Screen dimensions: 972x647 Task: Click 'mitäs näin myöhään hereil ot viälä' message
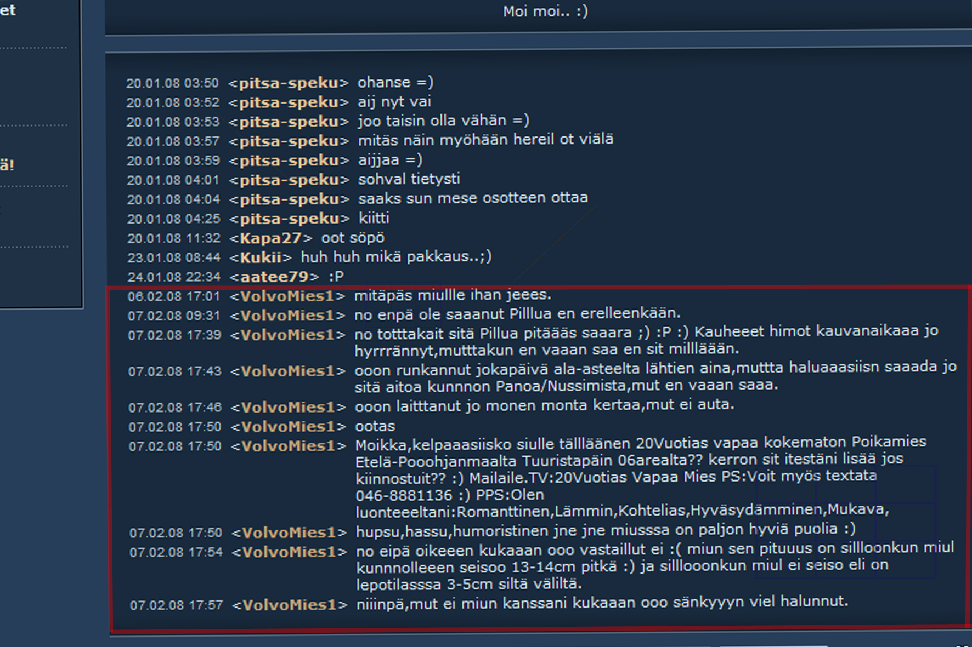click(x=485, y=140)
